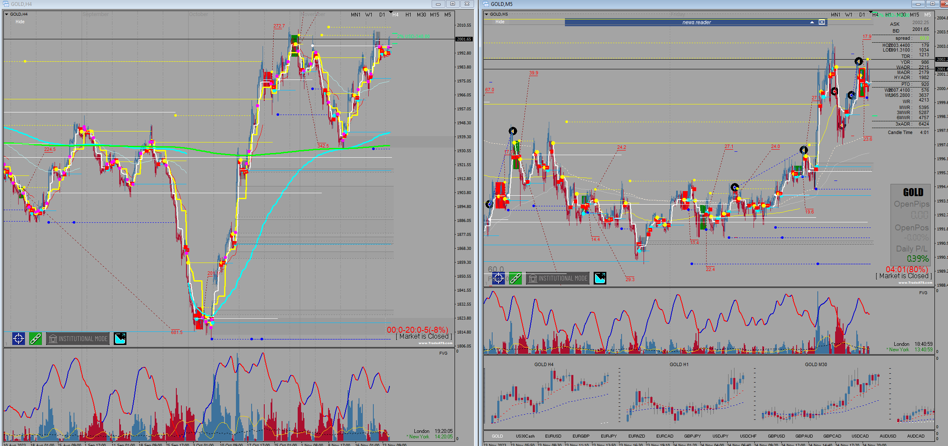The image size is (948, 446).
Task: Restore the GOLD,H4 chart window
Action: (452, 4)
